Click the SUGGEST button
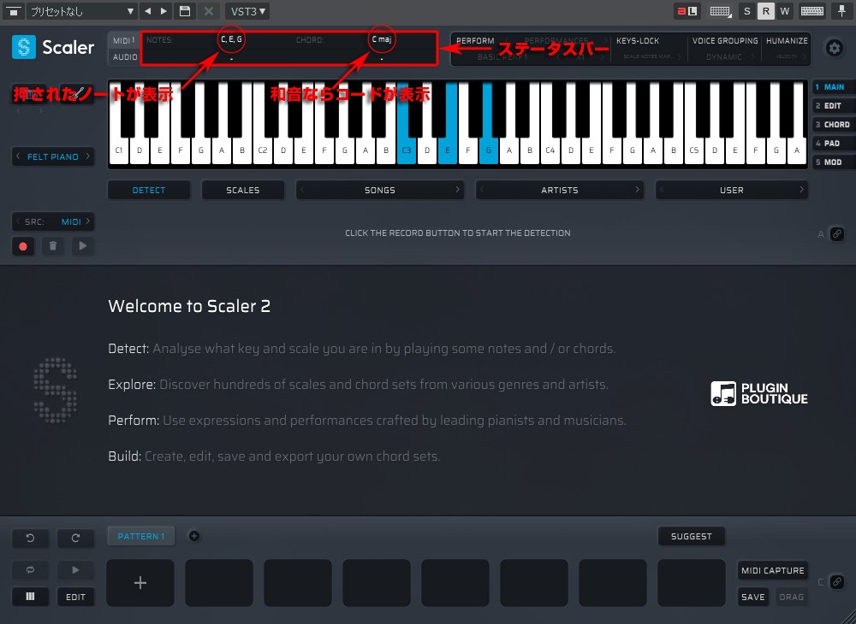 tap(691, 536)
